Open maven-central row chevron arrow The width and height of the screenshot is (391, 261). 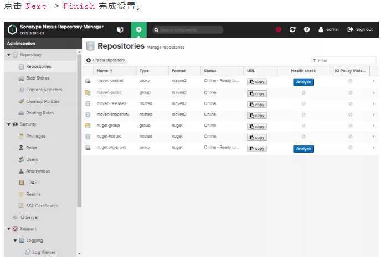click(373, 81)
